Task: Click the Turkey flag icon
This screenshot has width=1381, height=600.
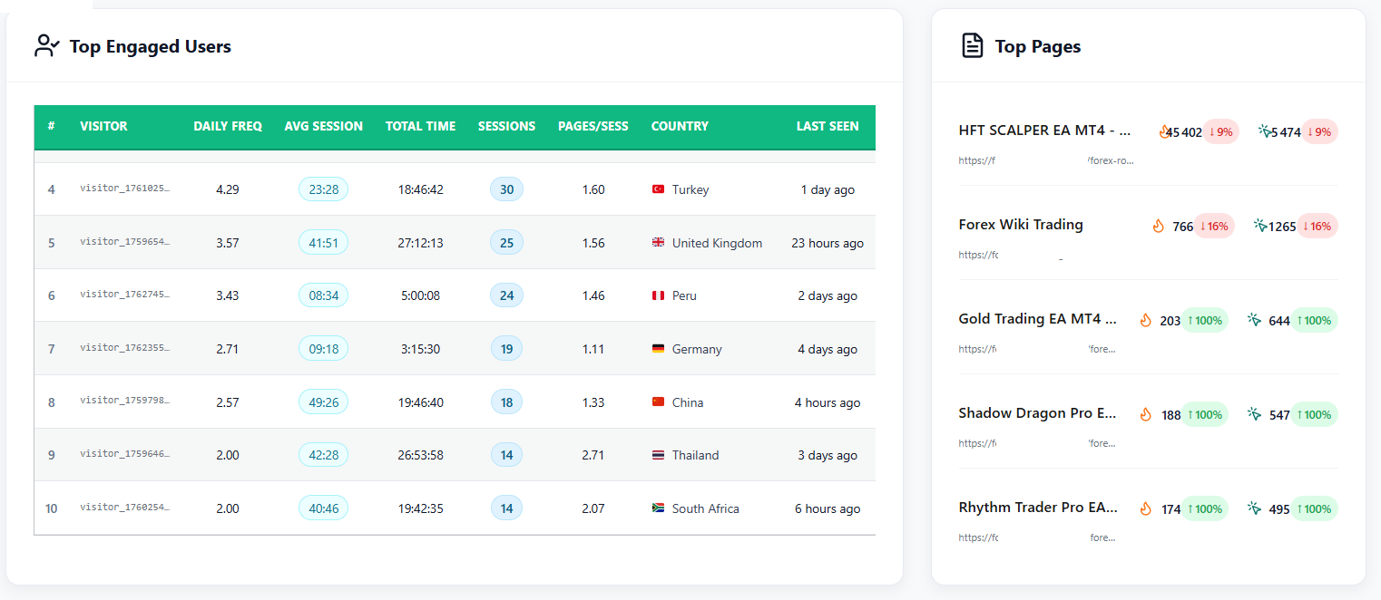Action: coord(658,189)
